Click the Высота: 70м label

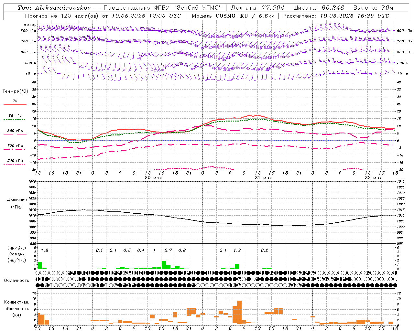click(x=373, y=8)
